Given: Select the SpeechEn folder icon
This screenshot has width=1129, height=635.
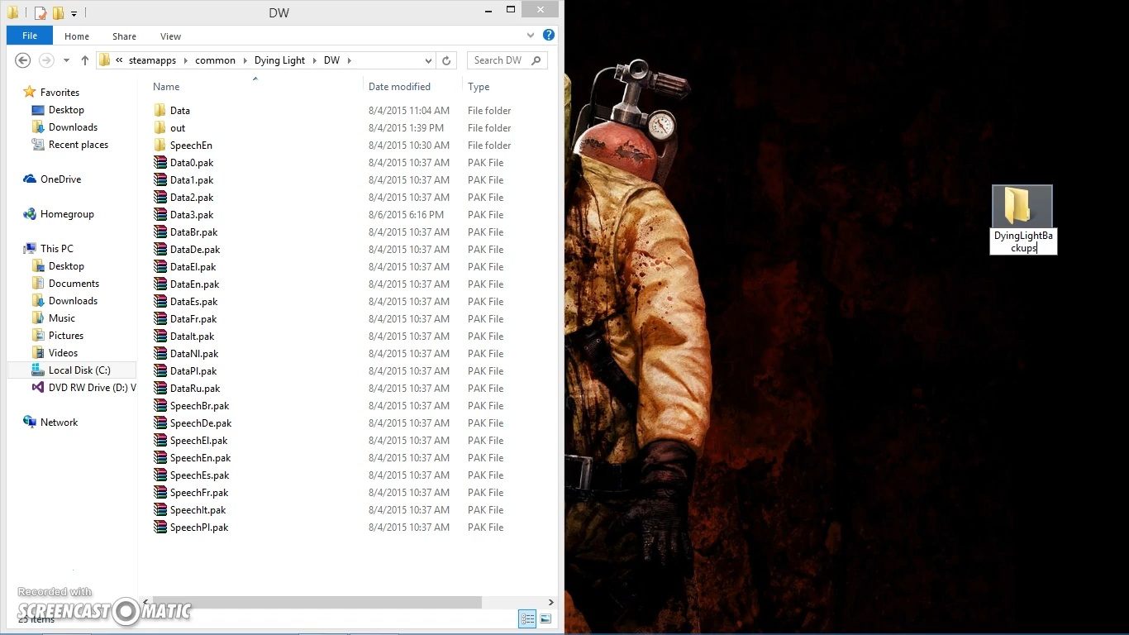Looking at the screenshot, I should pyautogui.click(x=160, y=146).
